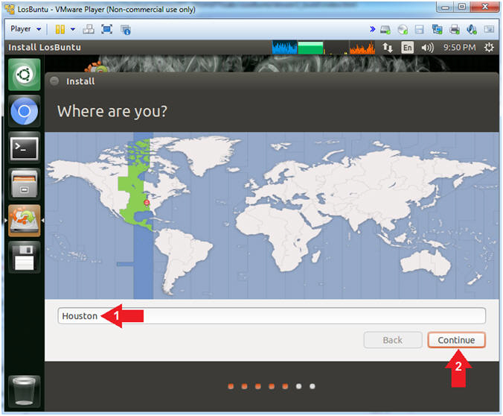Screen dimensions: 503x416
Task: Select Australia on the timezone map
Action: point(425,263)
